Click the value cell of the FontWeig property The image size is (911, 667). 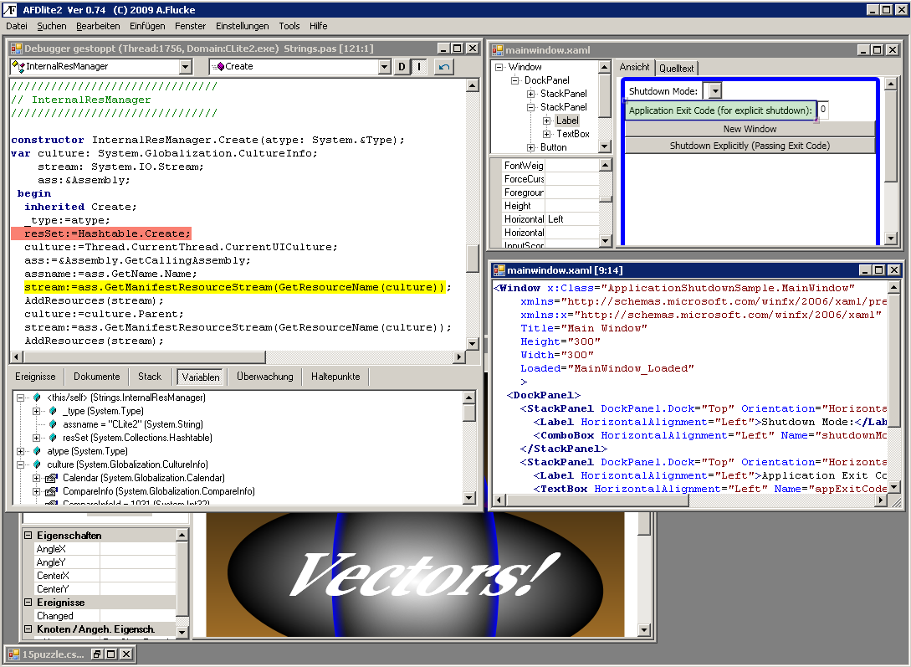coord(571,166)
